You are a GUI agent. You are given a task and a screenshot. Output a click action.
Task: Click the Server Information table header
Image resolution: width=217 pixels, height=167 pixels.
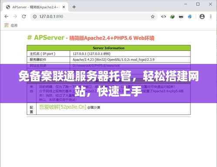(109, 48)
